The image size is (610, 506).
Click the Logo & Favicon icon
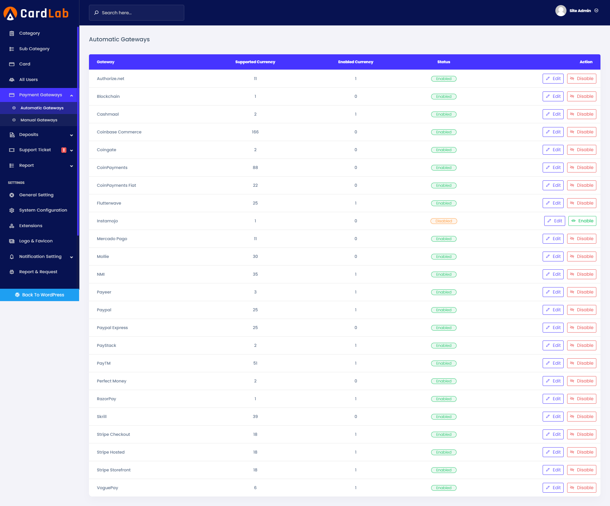[x=12, y=241]
